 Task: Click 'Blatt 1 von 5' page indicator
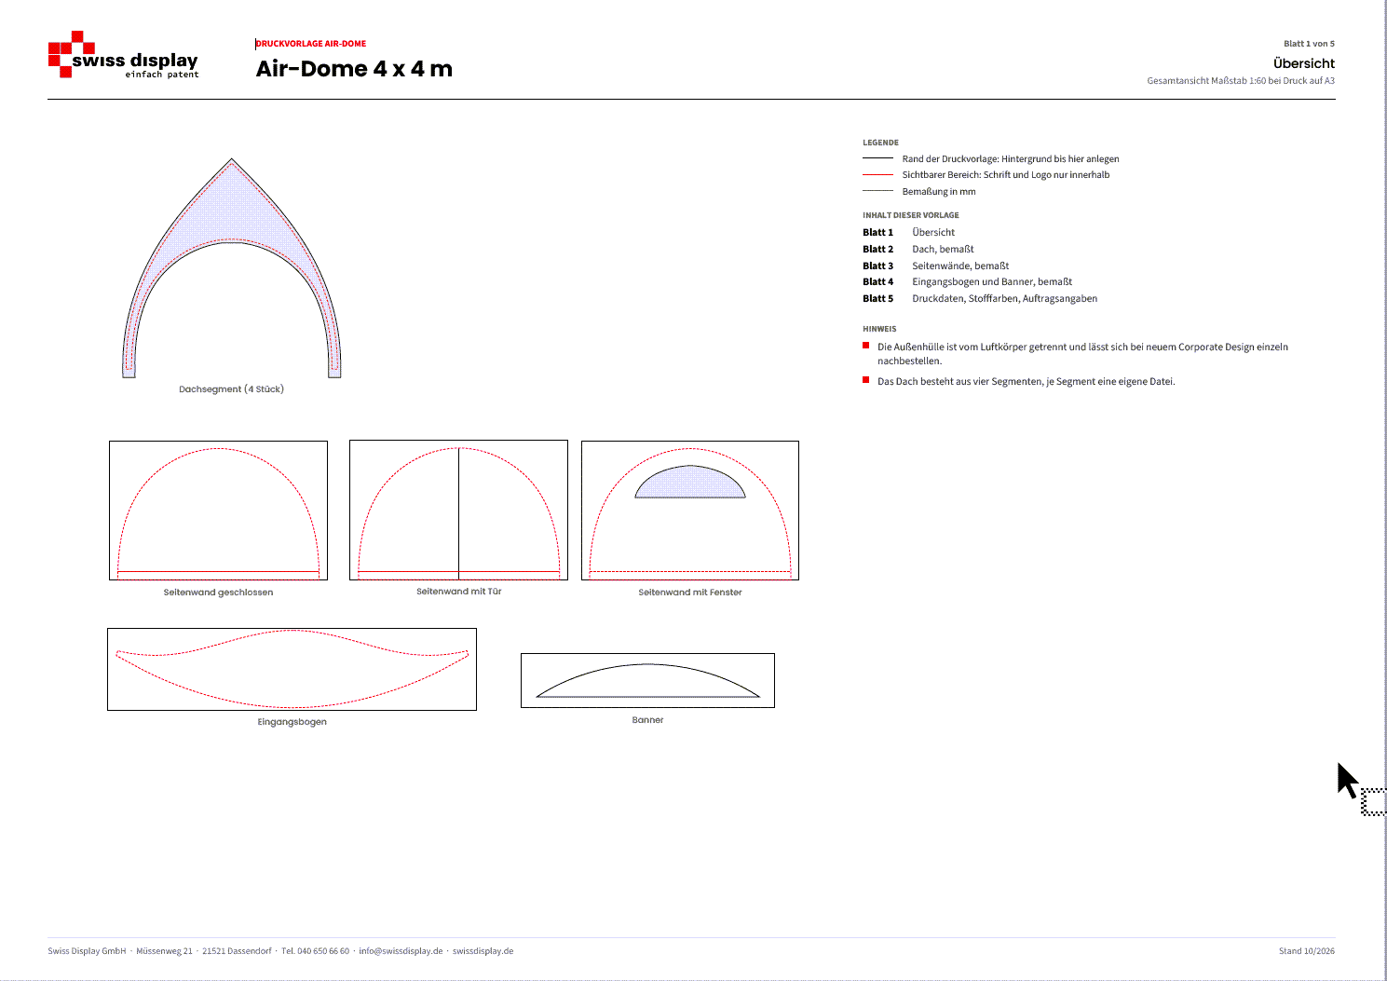pos(1309,44)
